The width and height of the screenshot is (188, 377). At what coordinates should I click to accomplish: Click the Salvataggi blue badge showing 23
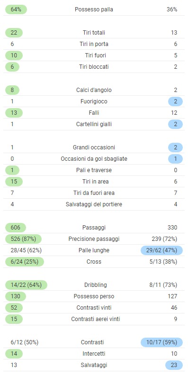point(174,365)
